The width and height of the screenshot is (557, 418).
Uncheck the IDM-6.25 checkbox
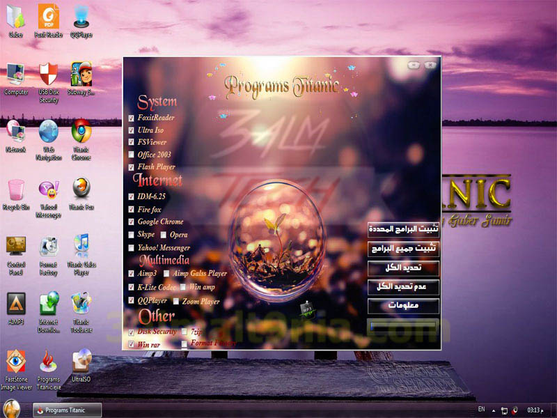click(x=131, y=196)
